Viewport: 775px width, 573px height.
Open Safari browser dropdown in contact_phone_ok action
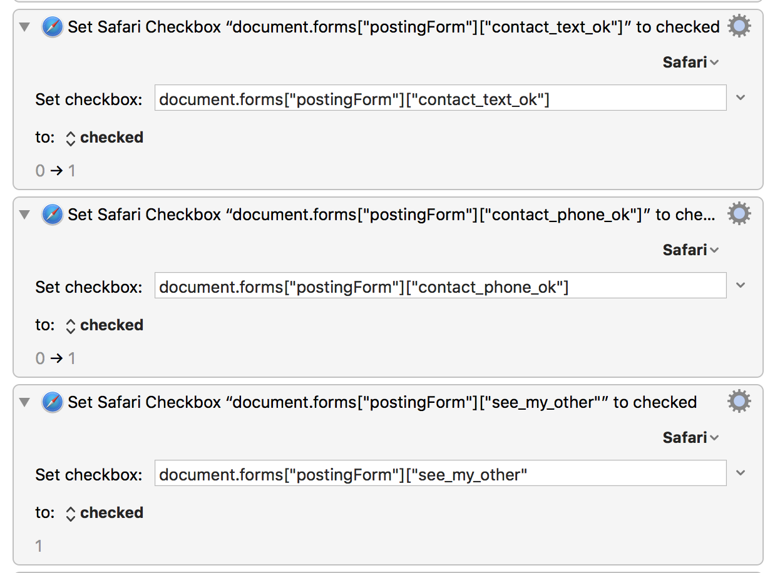690,250
